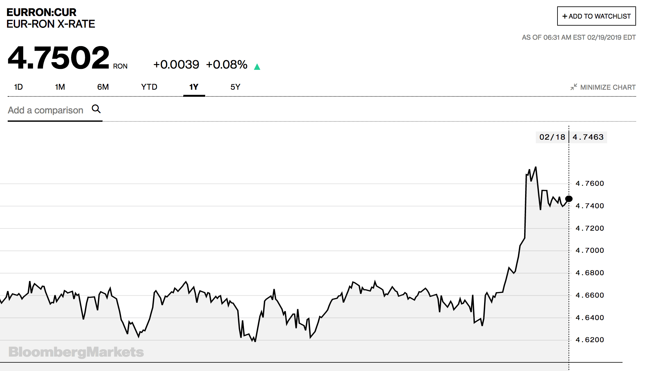This screenshot has width=645, height=371.
Task: Click the 4.7600 y-axis label
Action: 590,184
